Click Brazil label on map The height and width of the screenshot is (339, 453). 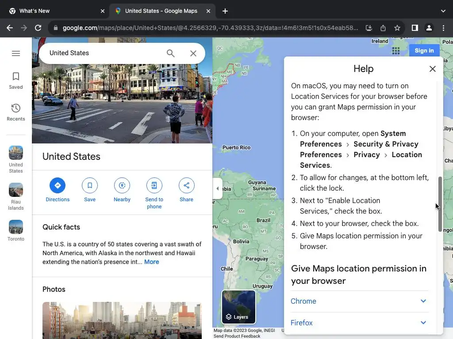point(264,220)
